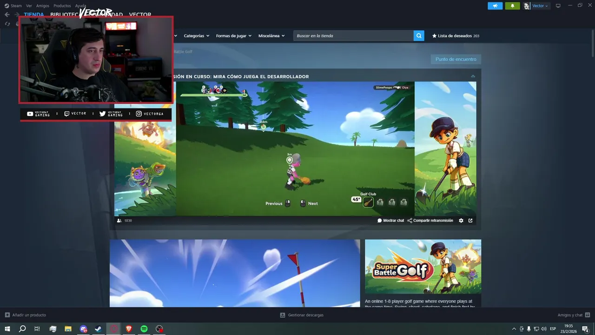Open Task View on the taskbar

(x=37, y=329)
